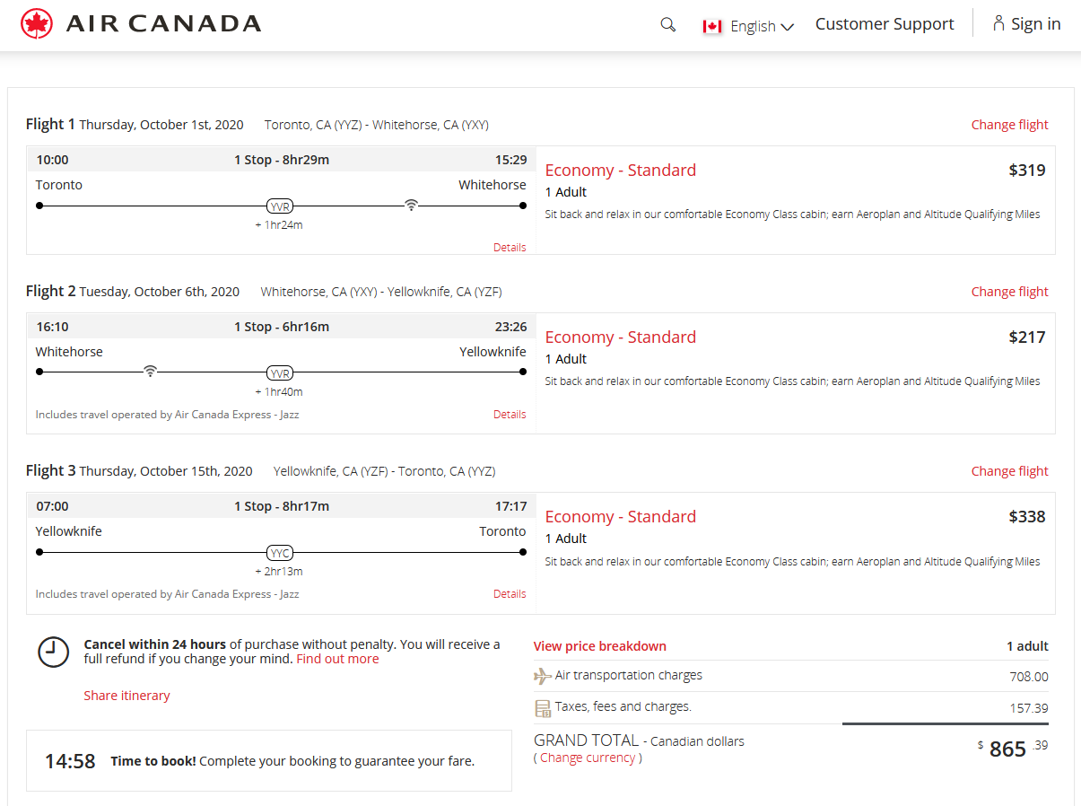Viewport: 1081px width, 806px height.
Task: Click the 24-hour clock icon
Action: coord(53,652)
